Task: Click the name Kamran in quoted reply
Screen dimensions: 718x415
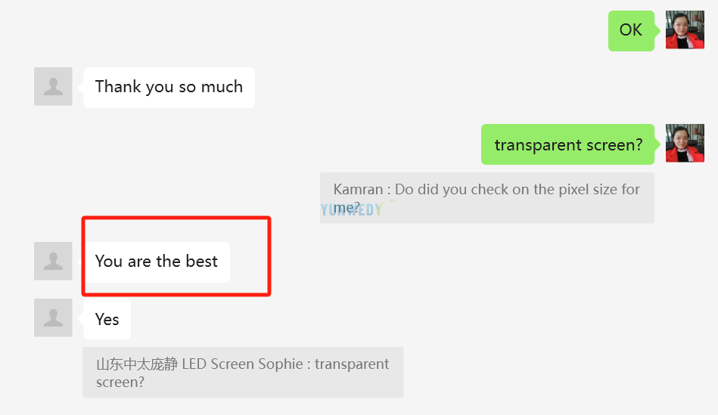Action: [x=358, y=190]
